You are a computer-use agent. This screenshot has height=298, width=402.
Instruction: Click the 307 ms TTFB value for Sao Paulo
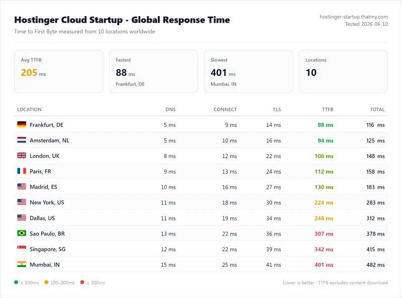point(324,234)
